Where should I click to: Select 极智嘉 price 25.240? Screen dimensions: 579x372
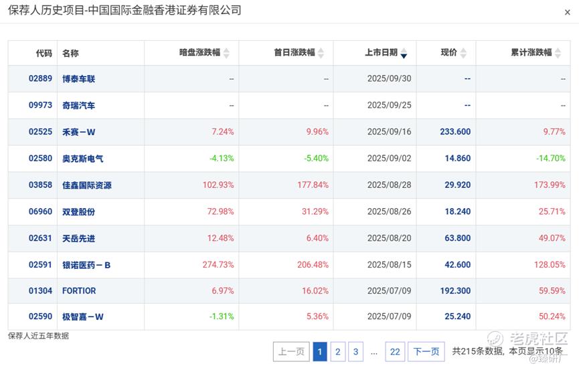tap(458, 316)
